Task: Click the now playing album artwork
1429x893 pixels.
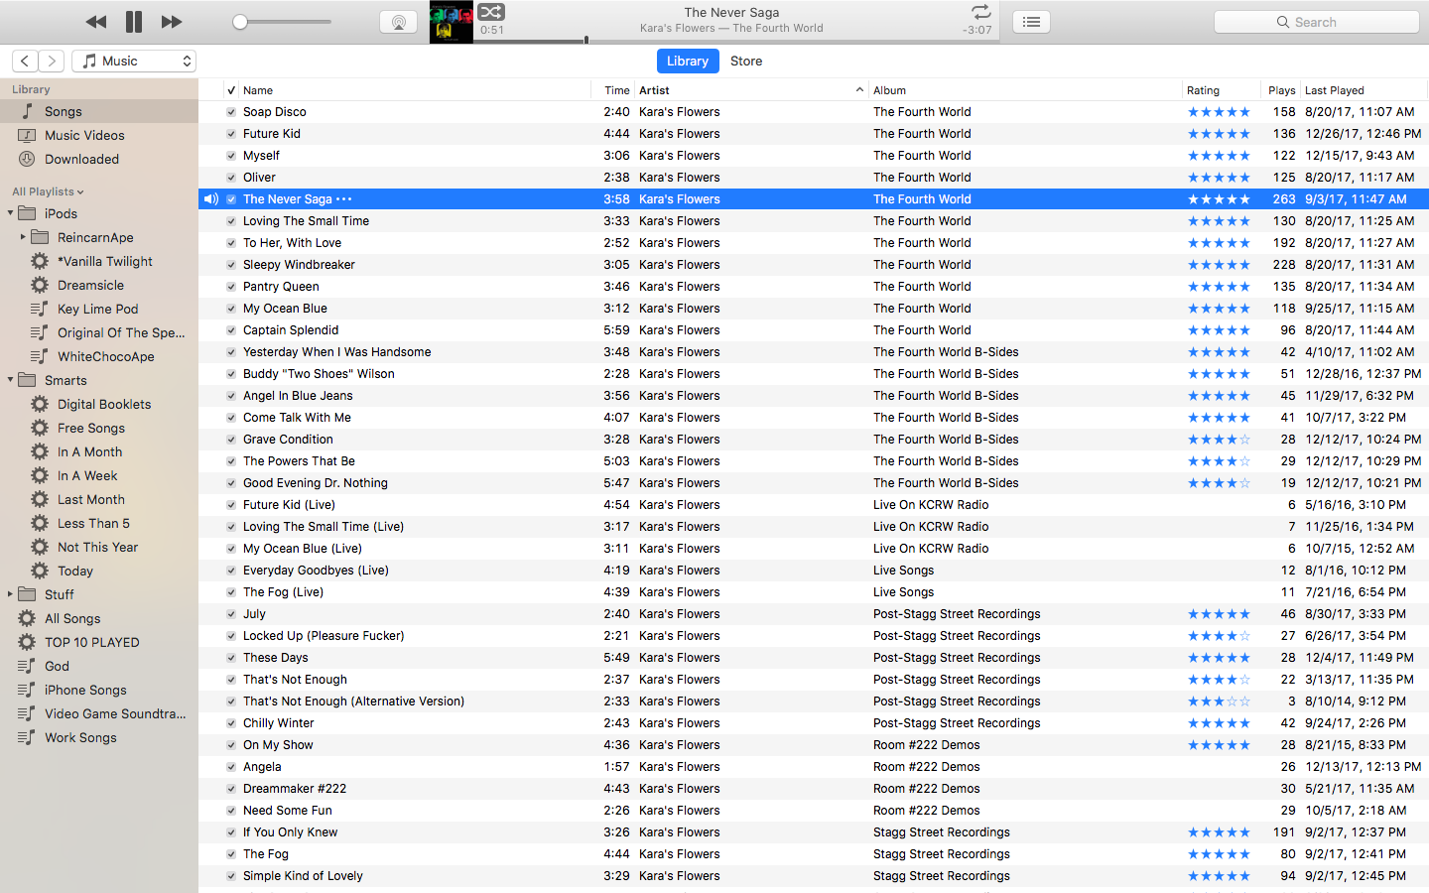Action: pos(452,22)
